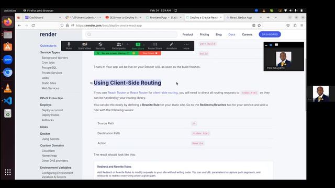The image size is (335, 188).
Task: Open Web Services docs page
Action: pyautogui.click(x=50, y=88)
